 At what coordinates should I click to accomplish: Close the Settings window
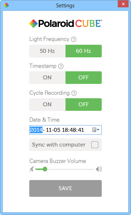click(x=123, y=4)
